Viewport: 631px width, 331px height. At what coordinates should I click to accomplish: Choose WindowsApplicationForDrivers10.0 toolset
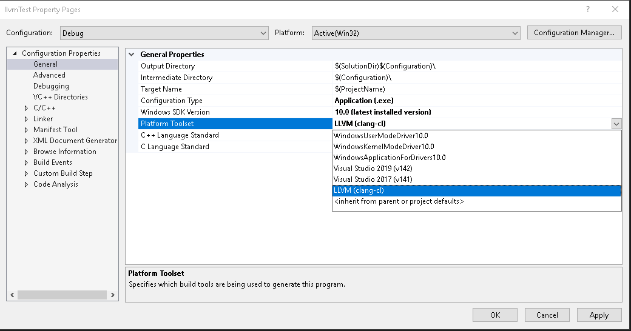click(x=477, y=157)
